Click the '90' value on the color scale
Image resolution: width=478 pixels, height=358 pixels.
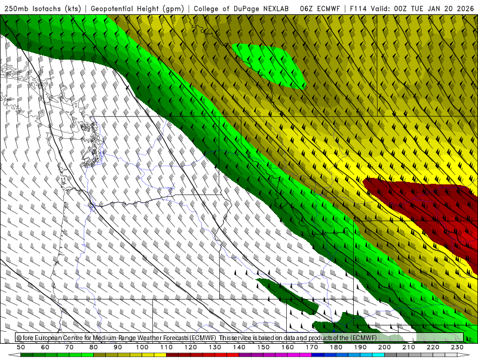pos(118,347)
